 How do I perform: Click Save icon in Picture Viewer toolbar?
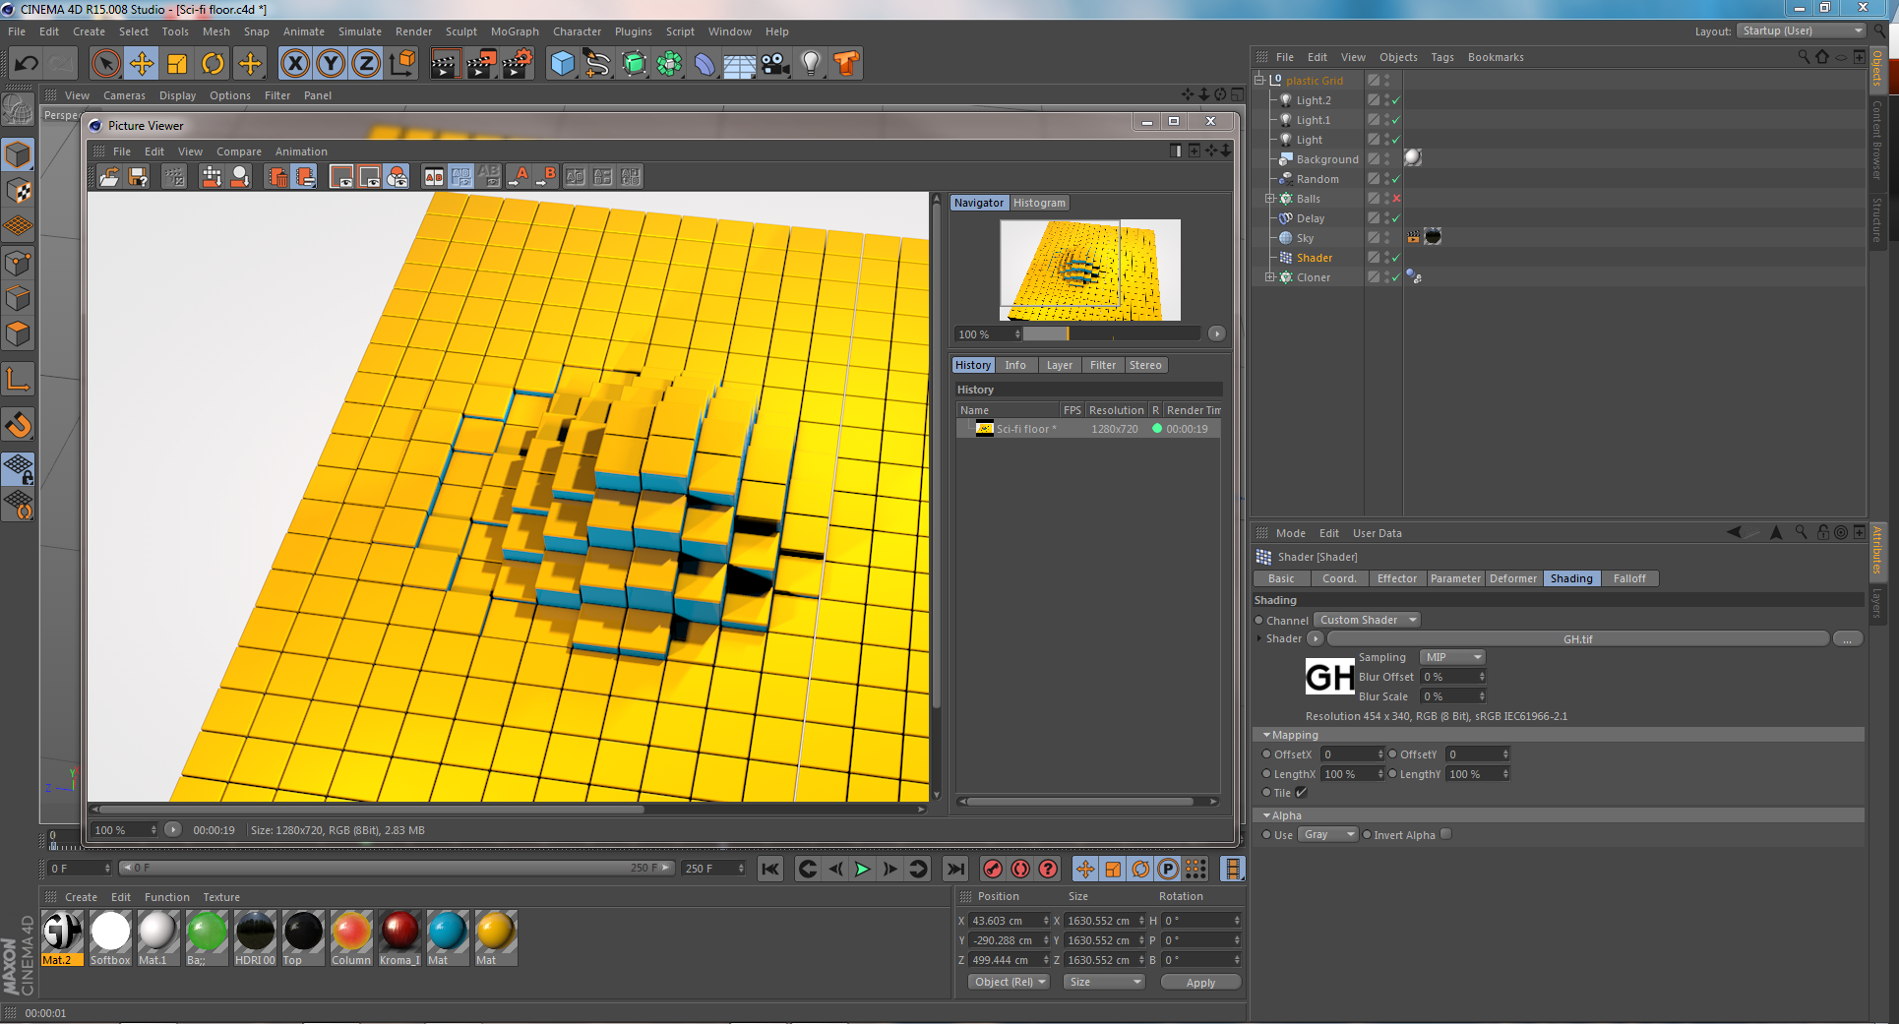pyautogui.click(x=139, y=177)
